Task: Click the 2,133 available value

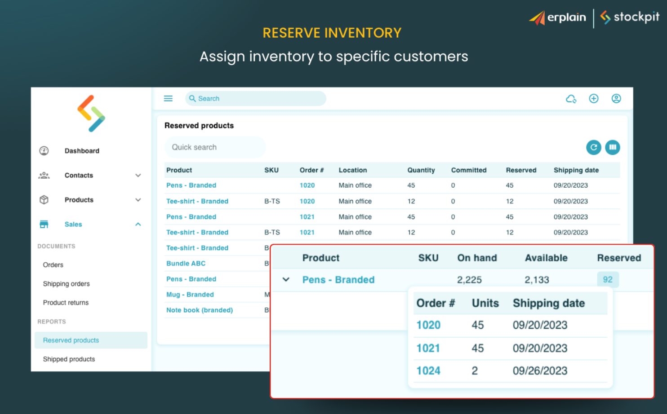Action: (537, 280)
